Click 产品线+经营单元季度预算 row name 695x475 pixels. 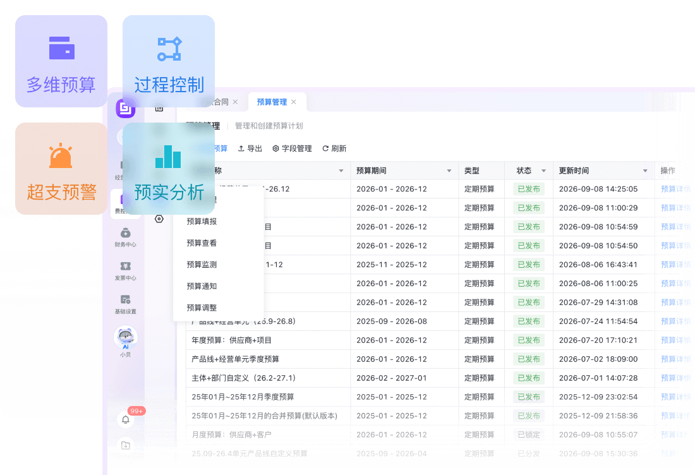(236, 359)
